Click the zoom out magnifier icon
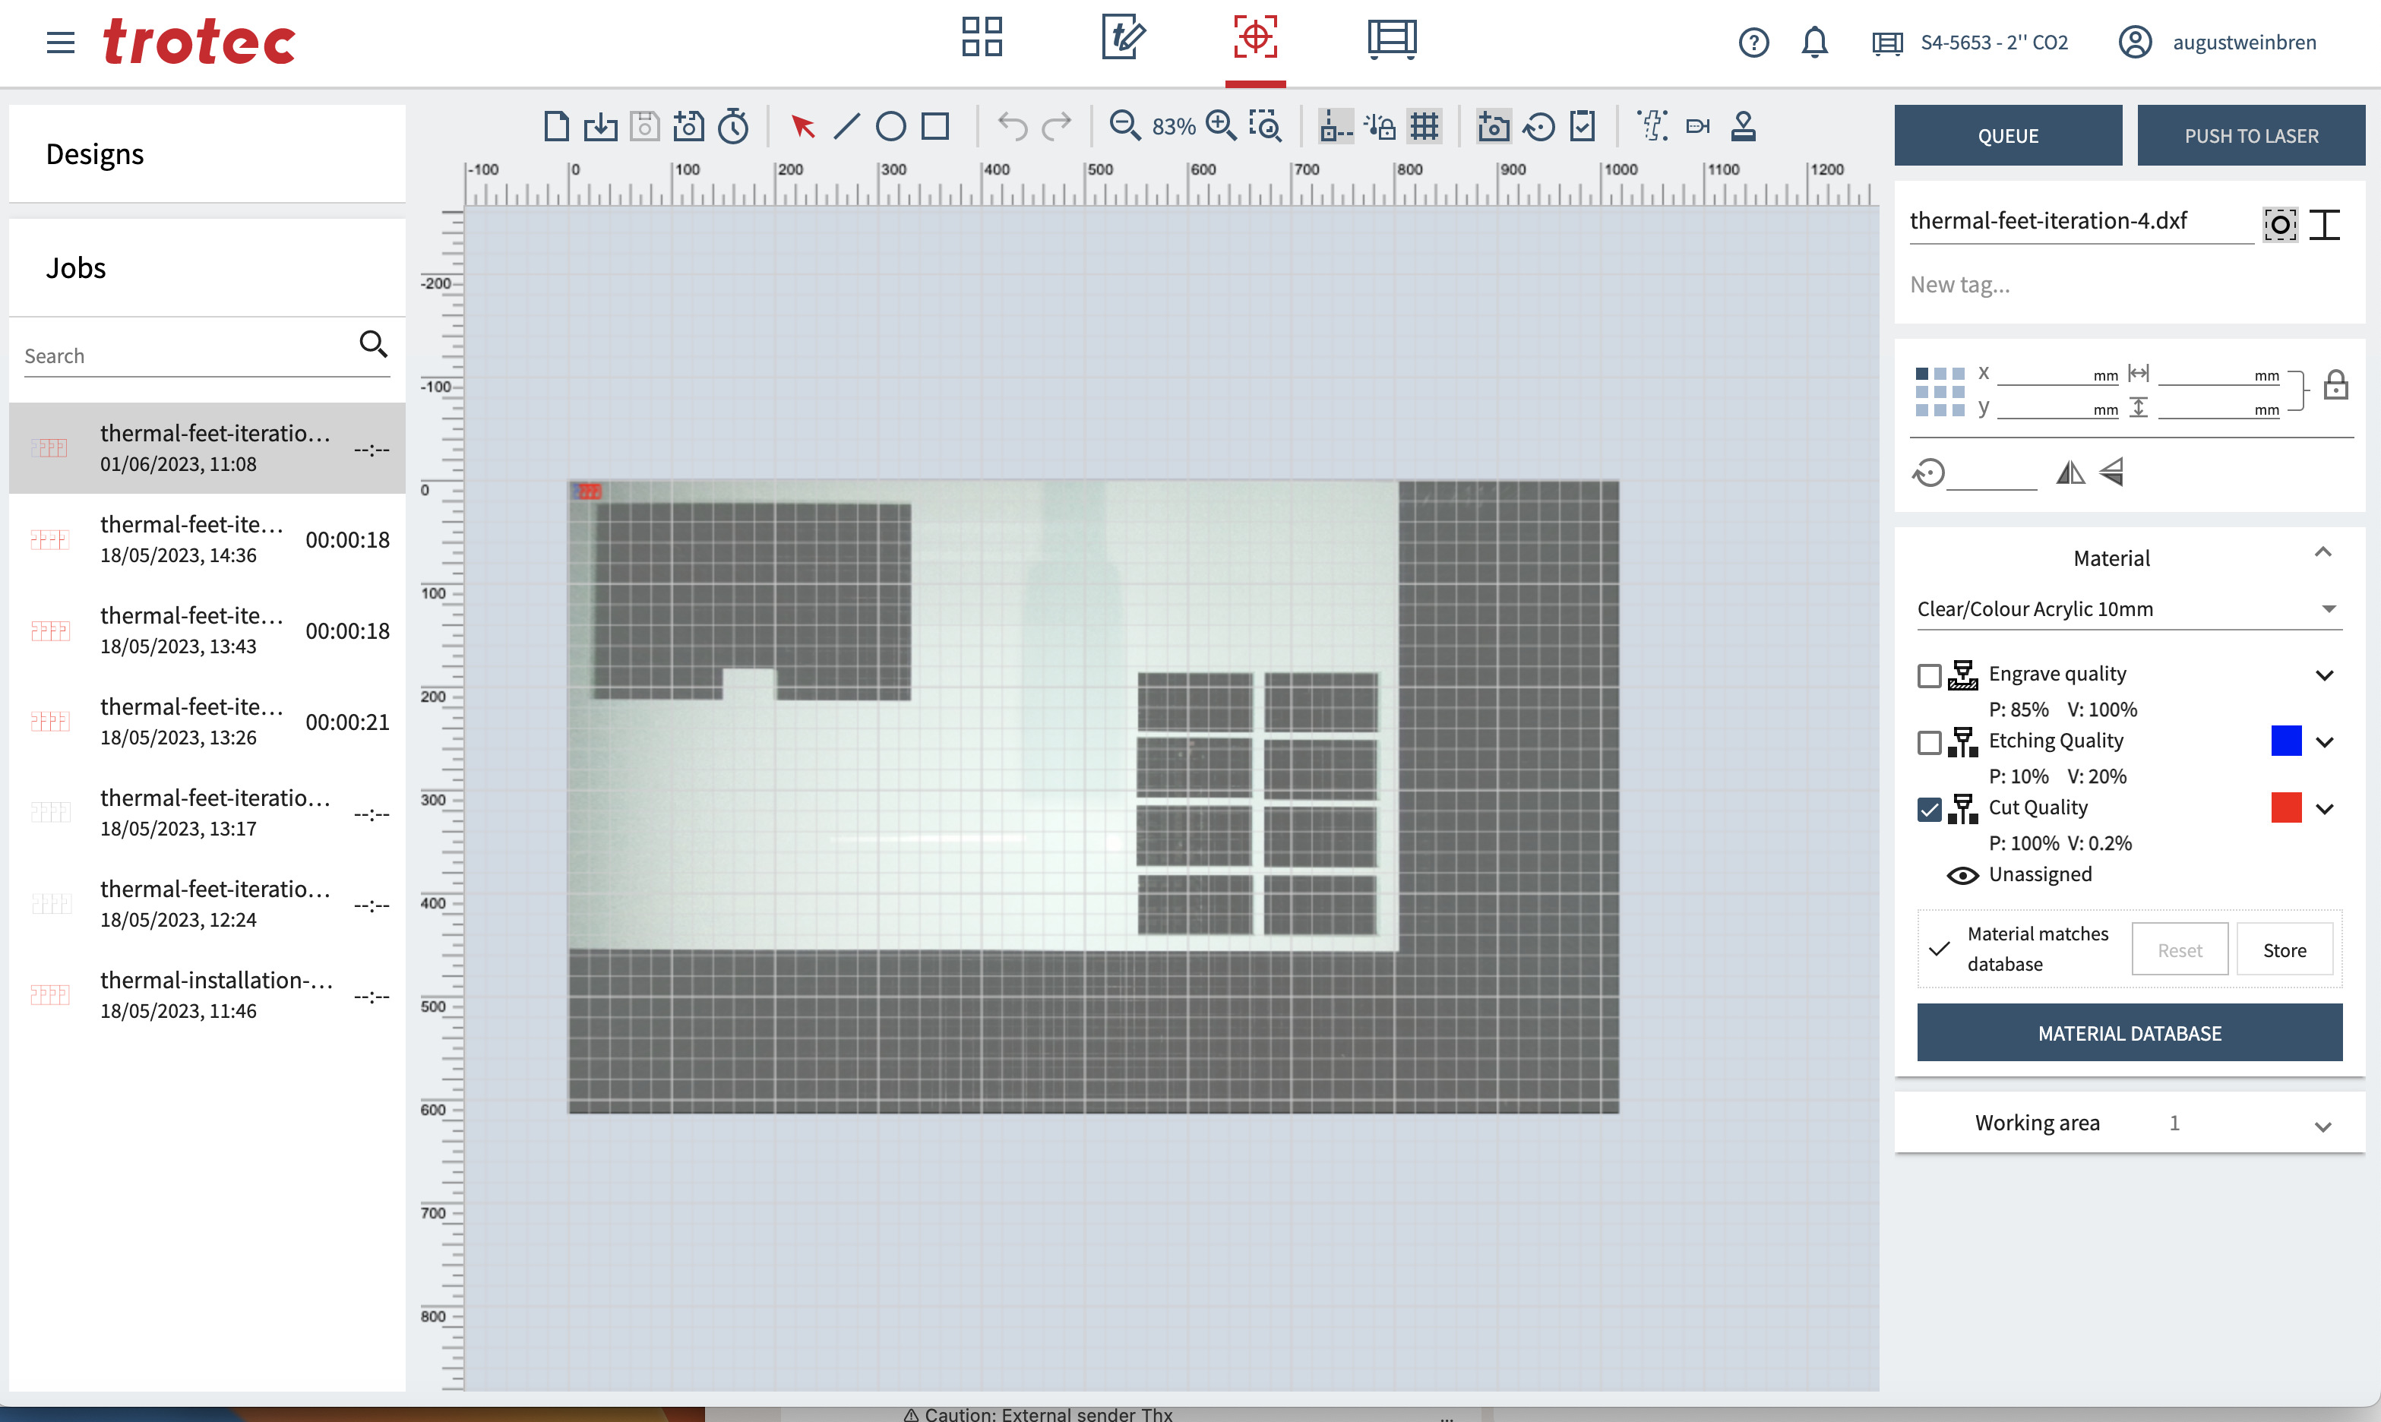The width and height of the screenshot is (2381, 1422). point(1124,127)
